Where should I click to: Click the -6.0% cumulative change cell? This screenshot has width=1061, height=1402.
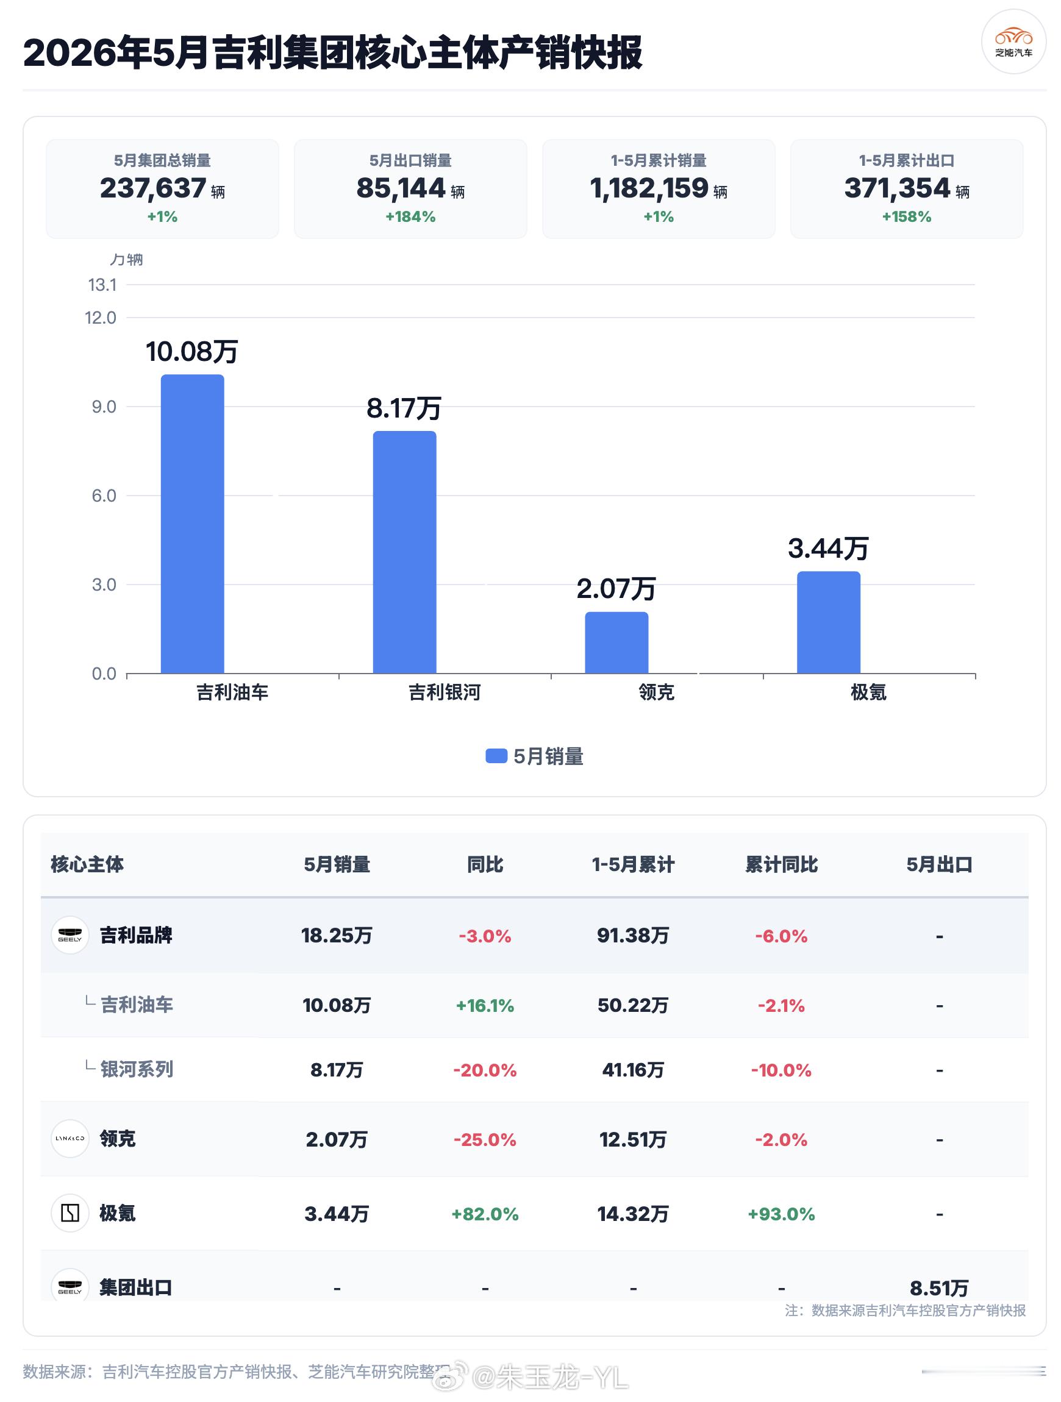pyautogui.click(x=781, y=936)
